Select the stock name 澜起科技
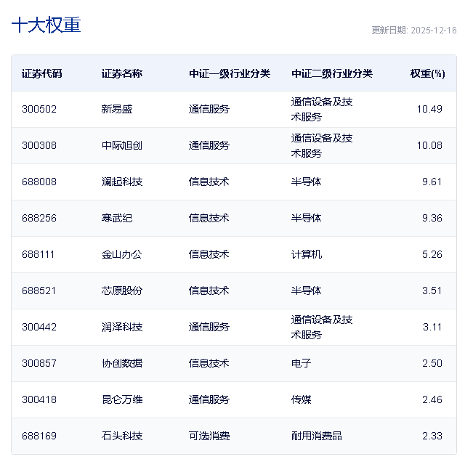Image resolution: width=465 pixels, height=459 pixels. [122, 182]
